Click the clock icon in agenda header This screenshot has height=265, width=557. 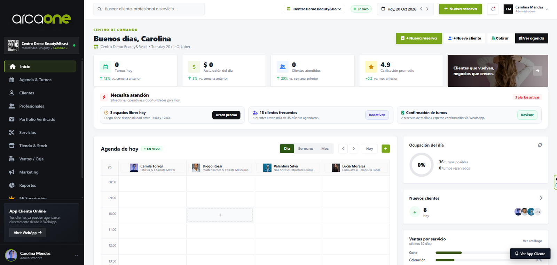pyautogui.click(x=110, y=168)
